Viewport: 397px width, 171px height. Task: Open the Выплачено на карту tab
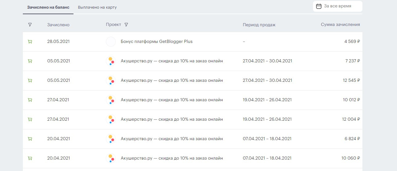point(97,7)
